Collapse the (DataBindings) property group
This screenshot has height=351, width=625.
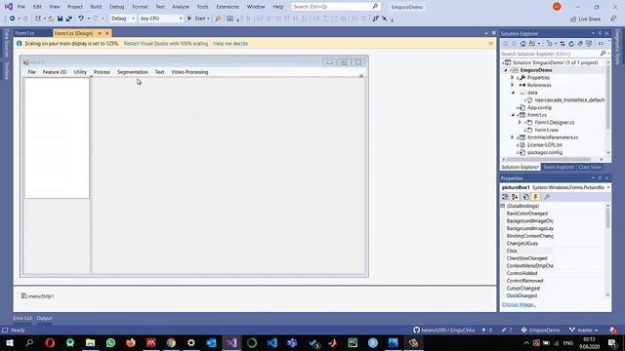[x=503, y=206]
